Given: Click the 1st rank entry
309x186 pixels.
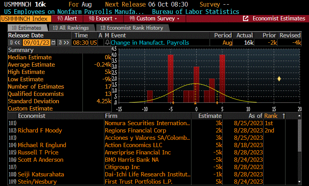Looking at the screenshot, I should click(269, 123).
